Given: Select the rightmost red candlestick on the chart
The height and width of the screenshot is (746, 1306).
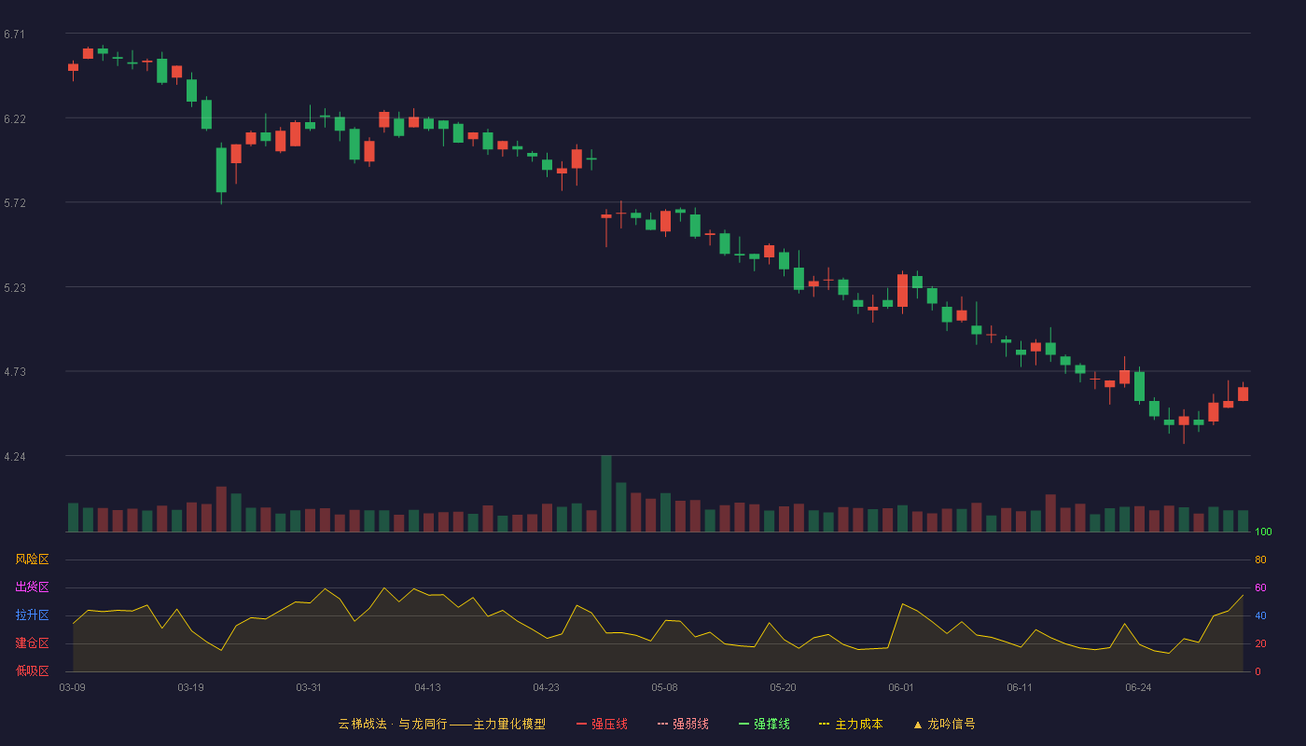Looking at the screenshot, I should point(1243,394).
